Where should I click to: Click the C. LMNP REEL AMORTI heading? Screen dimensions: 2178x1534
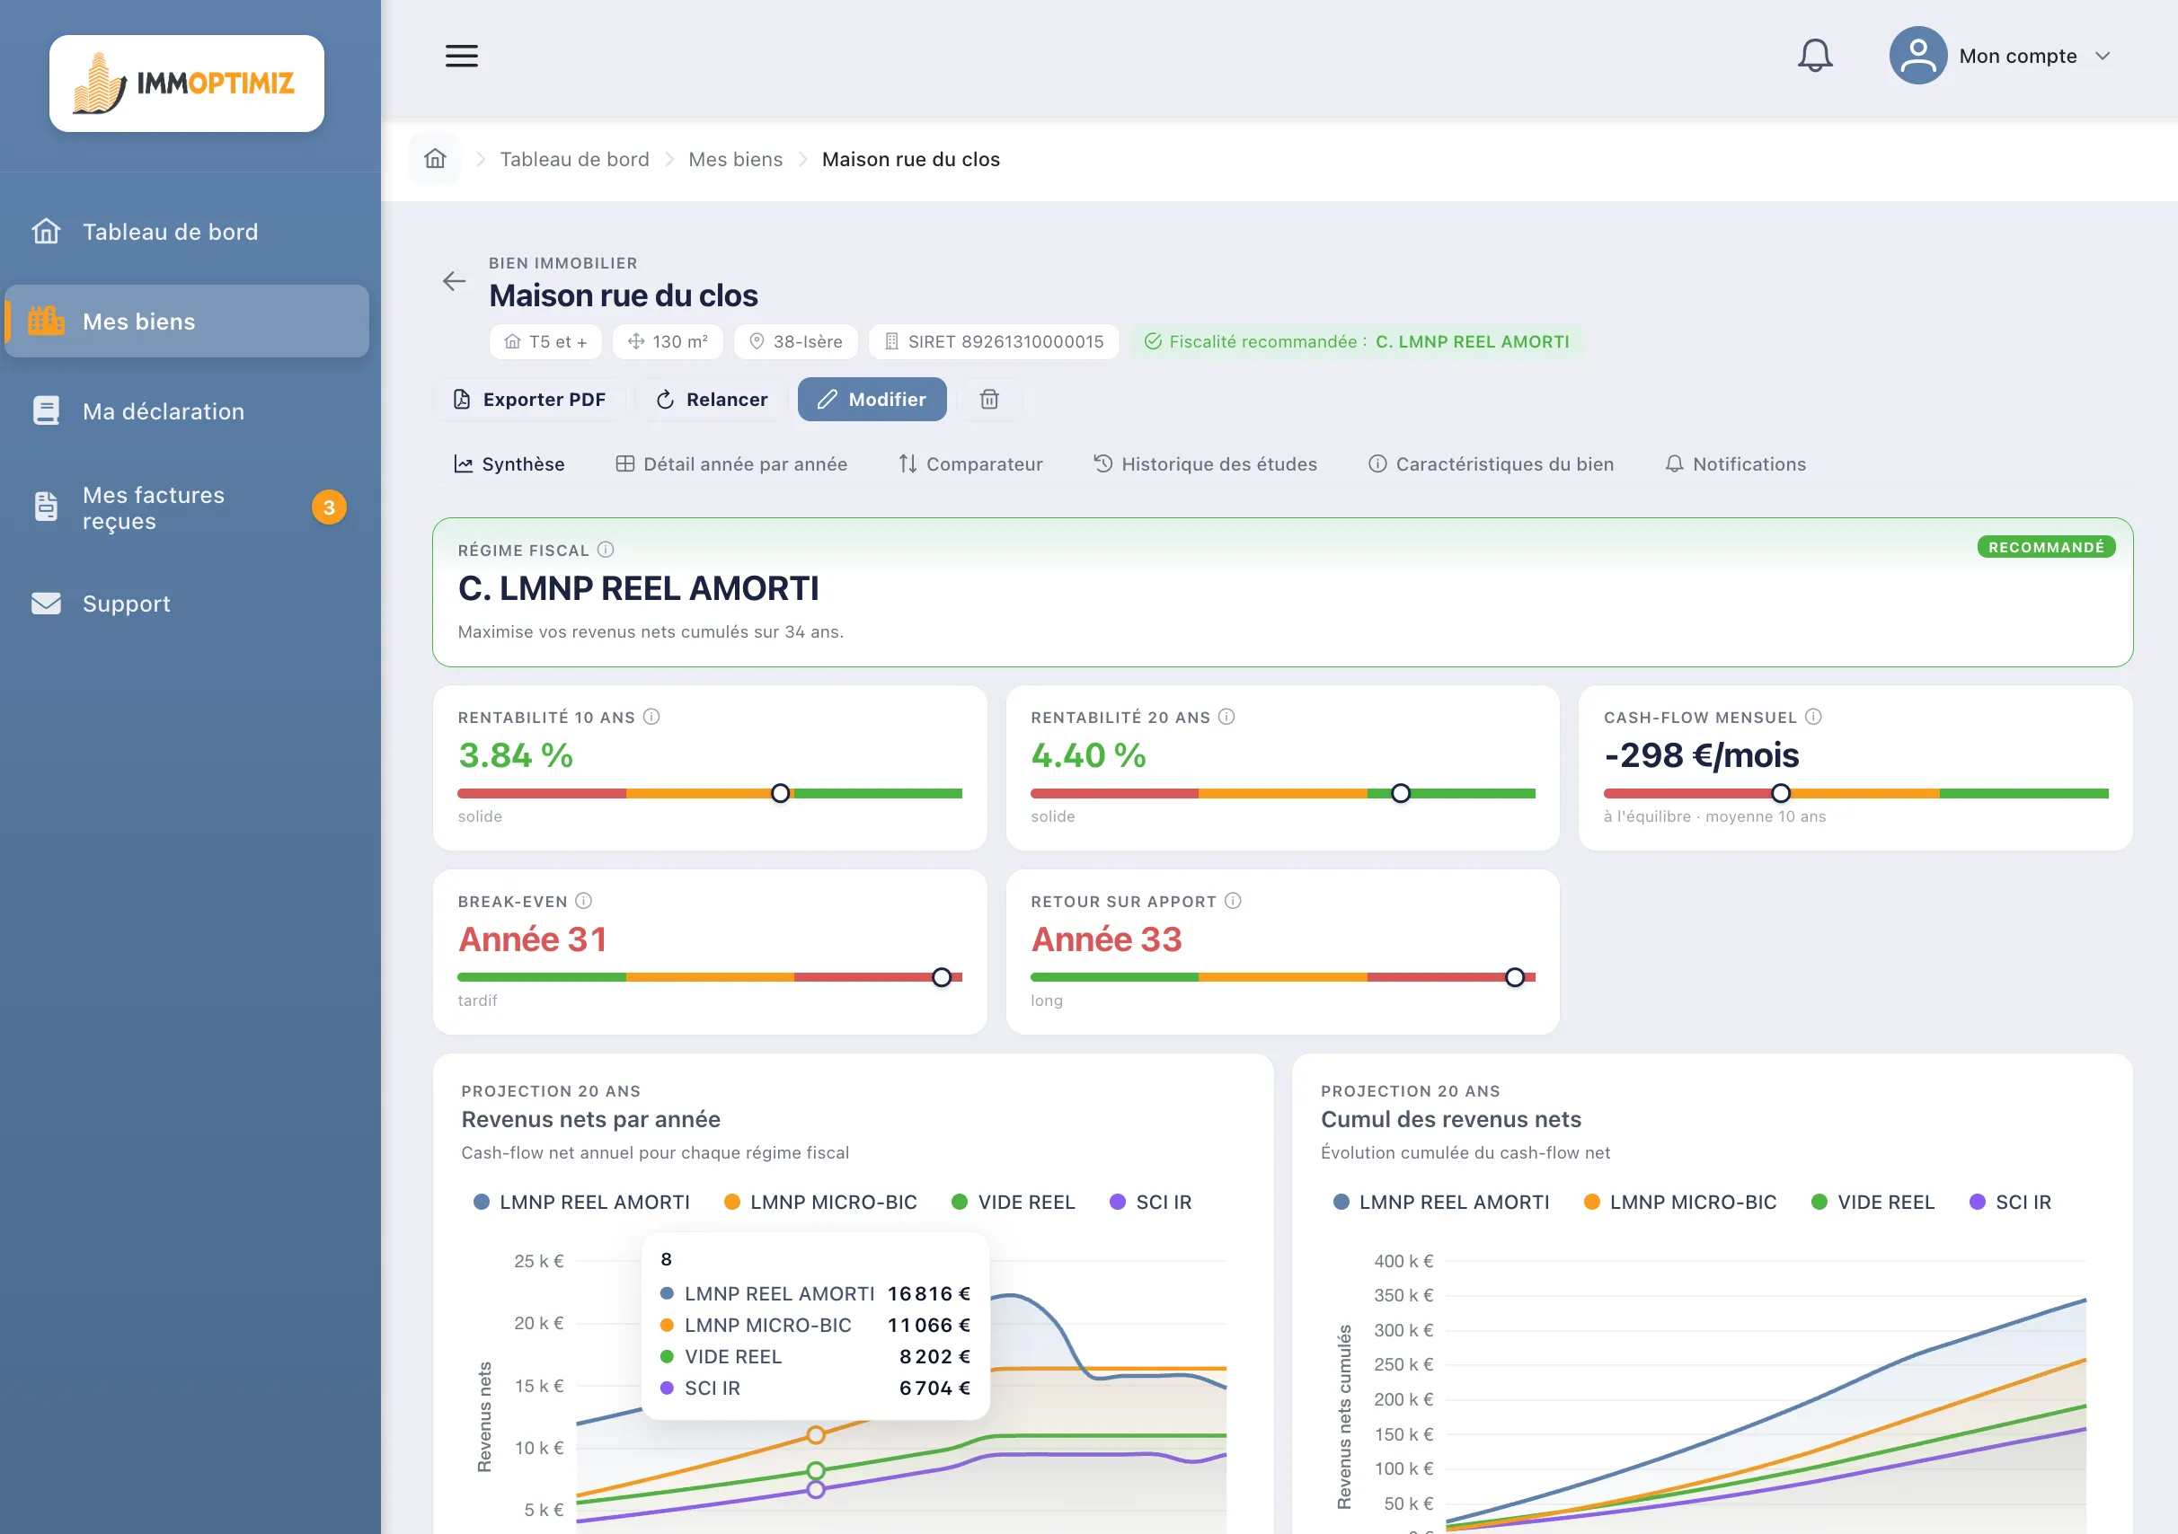[639, 589]
